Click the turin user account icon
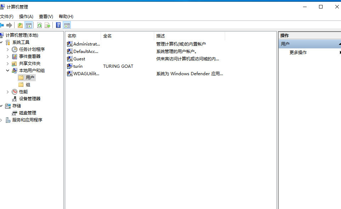Viewport: 341px width, 209px height. (69, 66)
